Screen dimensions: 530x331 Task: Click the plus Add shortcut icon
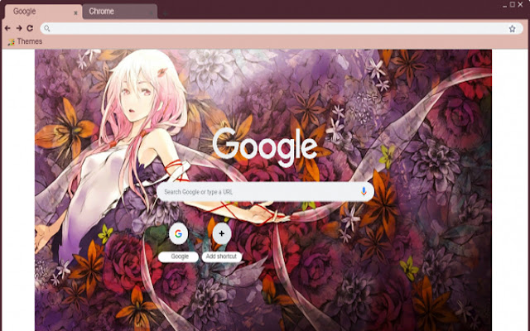222,233
